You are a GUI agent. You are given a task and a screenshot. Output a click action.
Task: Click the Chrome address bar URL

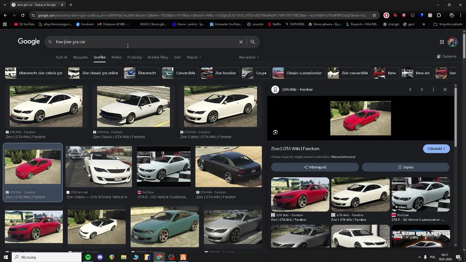[202, 15]
